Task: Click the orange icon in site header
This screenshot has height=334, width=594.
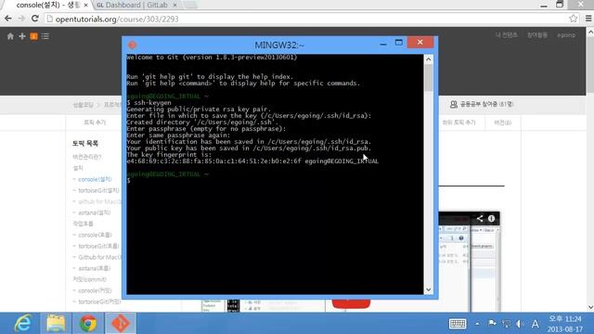Action: (33, 36)
